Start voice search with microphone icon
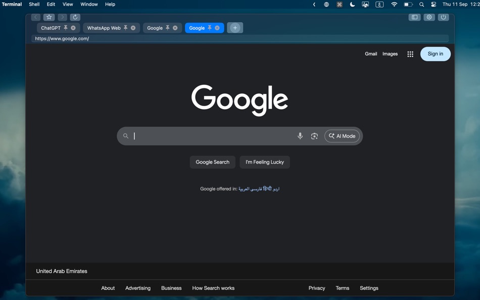 [x=300, y=136]
